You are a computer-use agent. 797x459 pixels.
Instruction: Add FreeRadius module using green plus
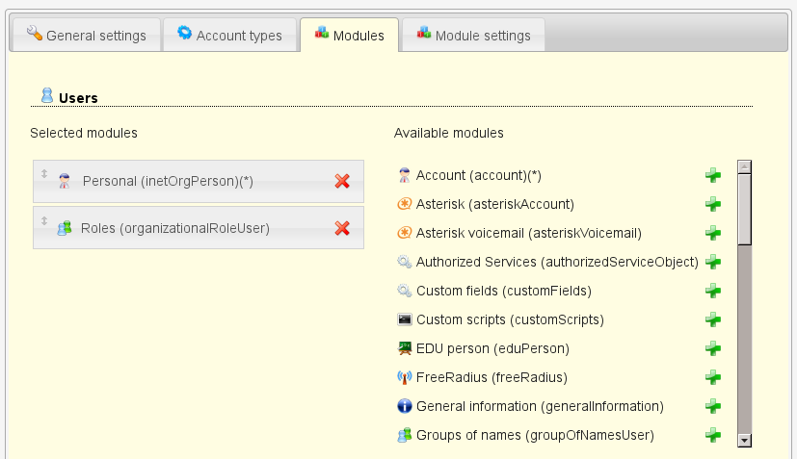713,377
